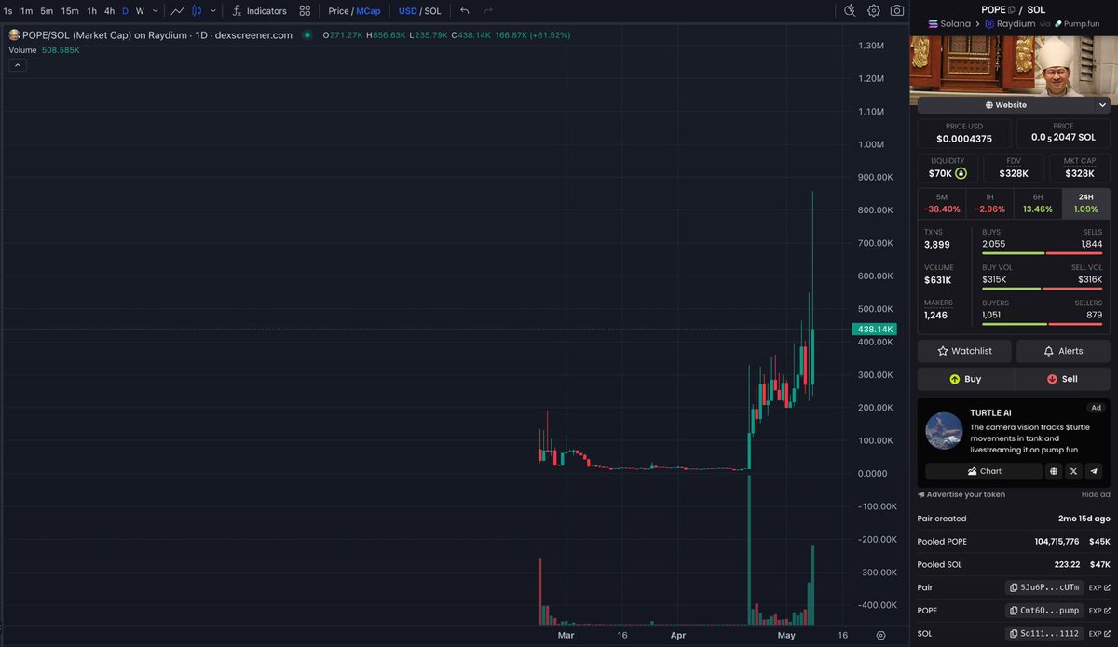Expand chart style dropdown arrow
The image size is (1118, 647).
pyautogui.click(x=214, y=11)
